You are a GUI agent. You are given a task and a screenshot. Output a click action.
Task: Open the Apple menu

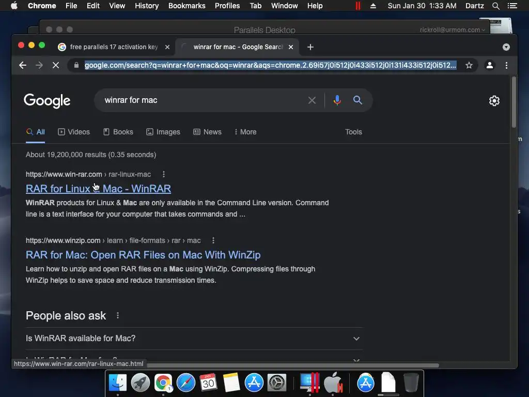click(14, 6)
